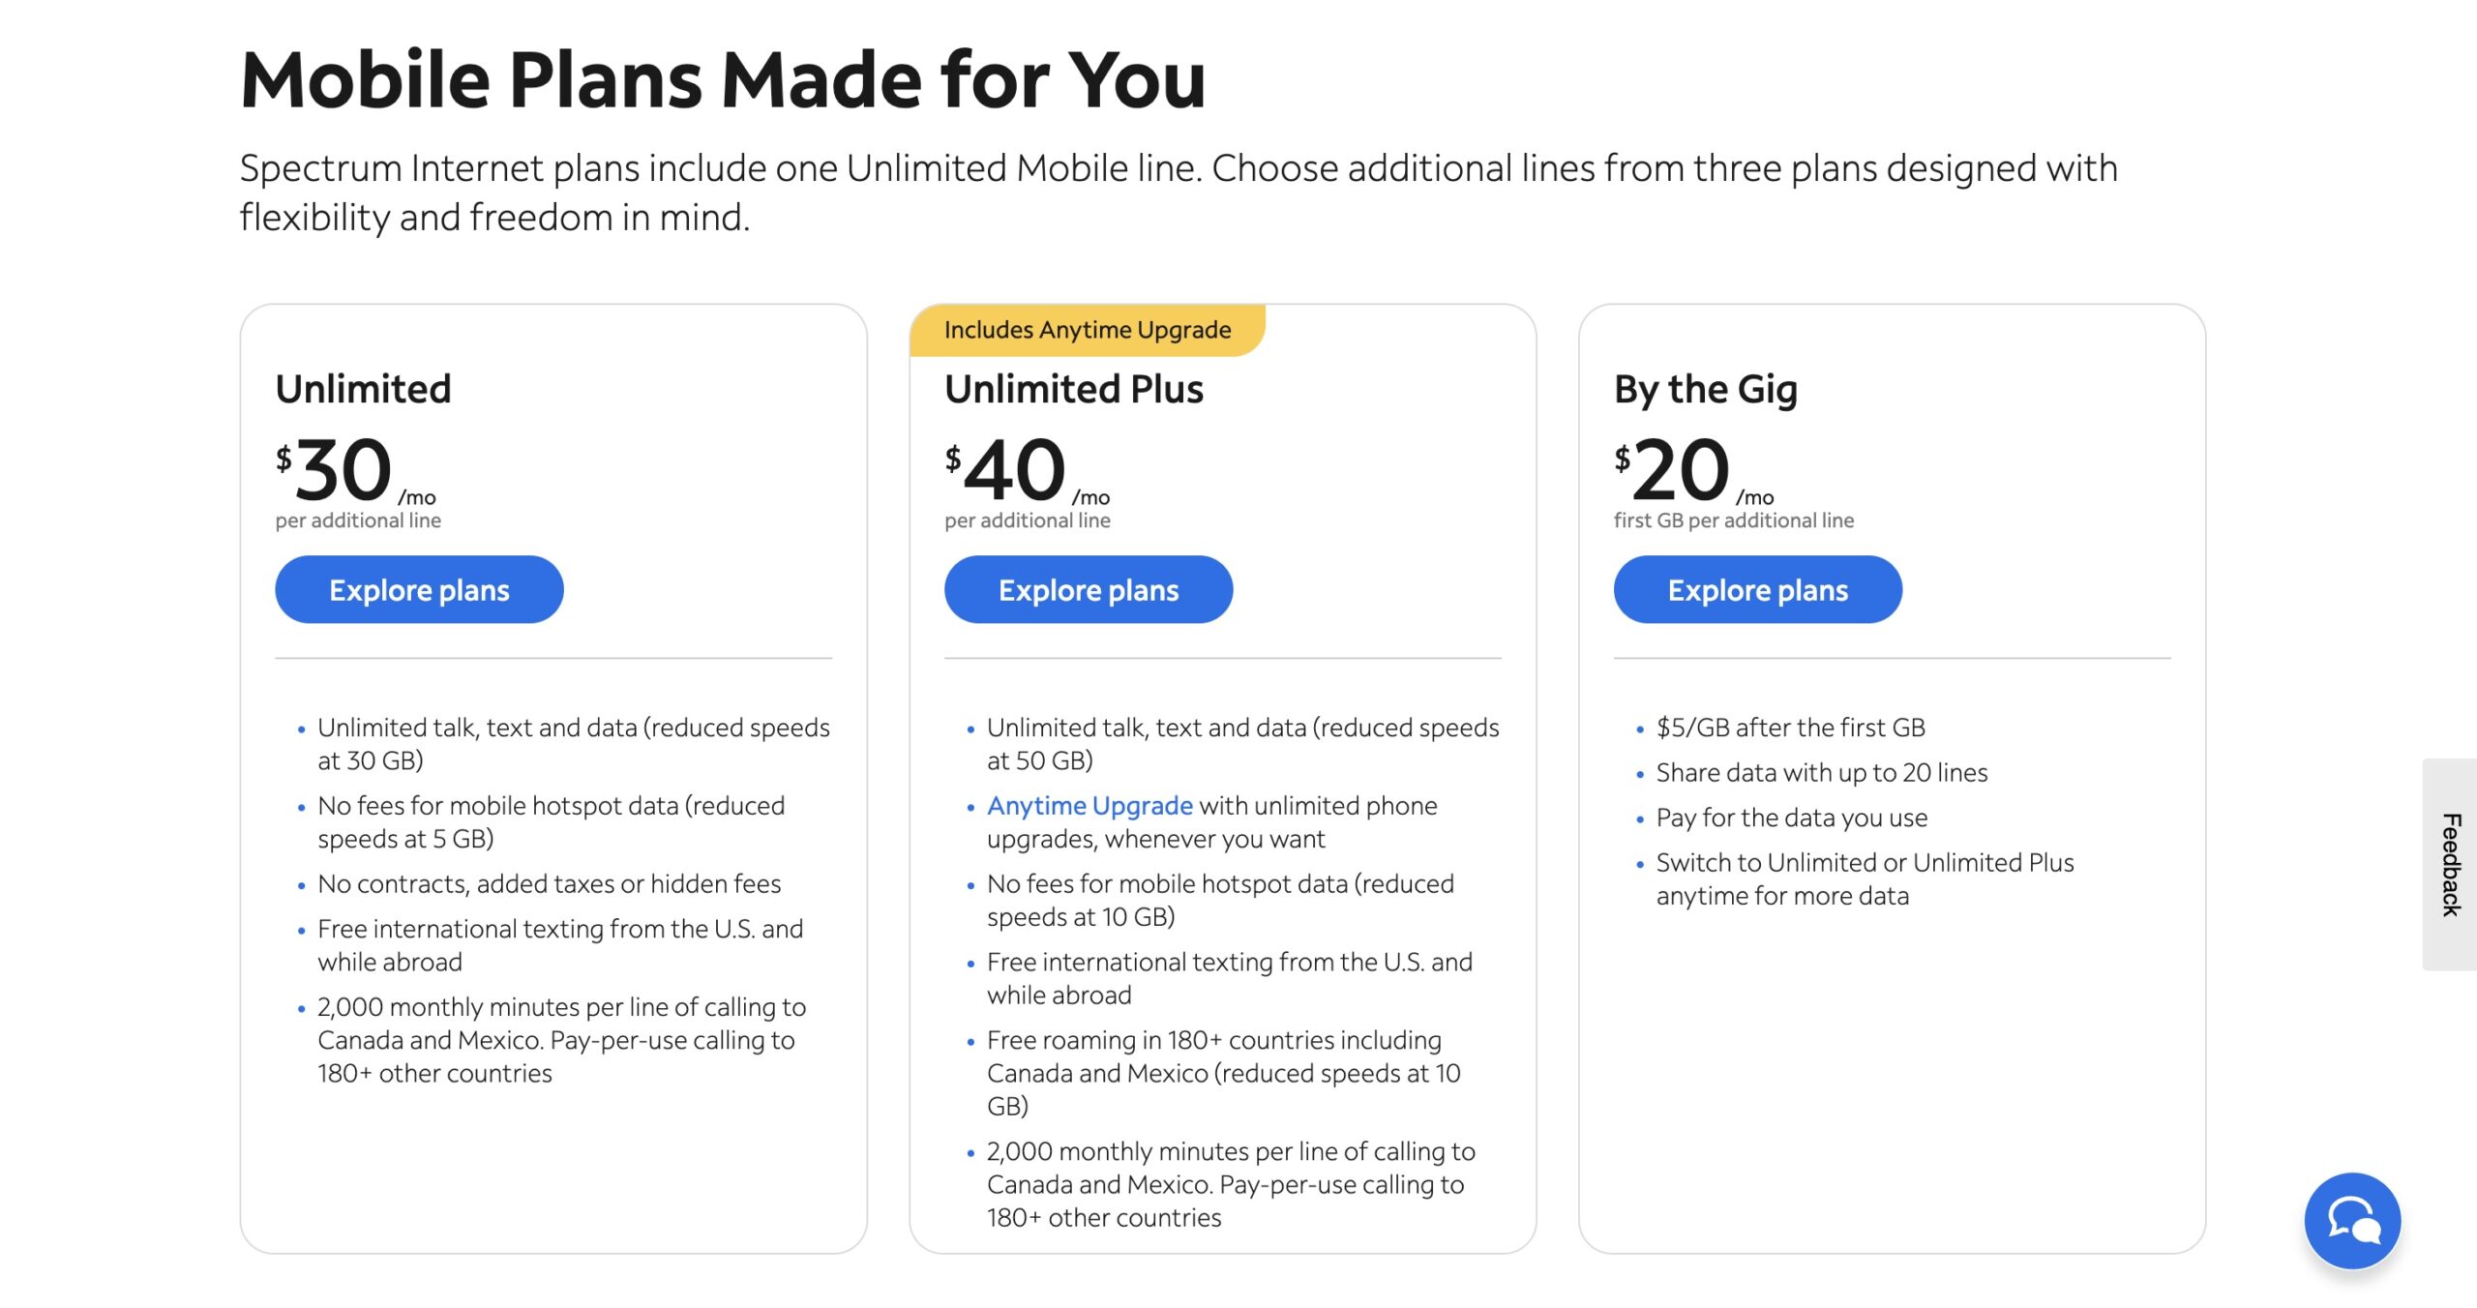This screenshot has height=1308, width=2477.
Task: Click the Includes Anytime Upgrade yellow badge
Action: pos(1087,330)
